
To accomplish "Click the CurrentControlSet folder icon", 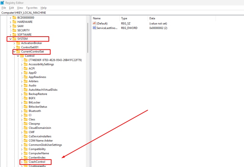I will (18, 51).
